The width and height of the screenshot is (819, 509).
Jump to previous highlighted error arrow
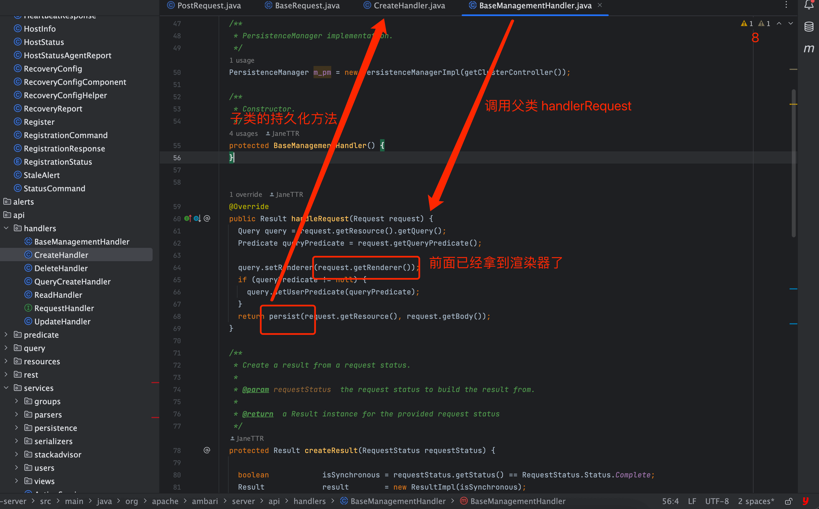pyautogui.click(x=779, y=23)
